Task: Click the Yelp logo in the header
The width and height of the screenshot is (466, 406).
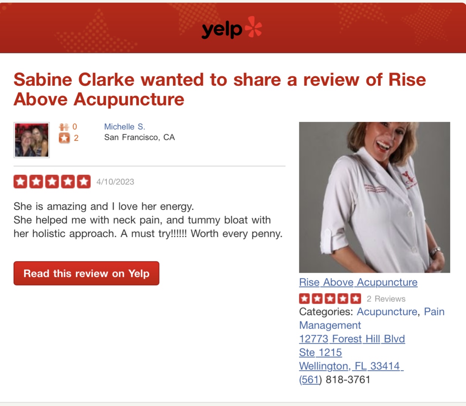Action: tap(232, 29)
